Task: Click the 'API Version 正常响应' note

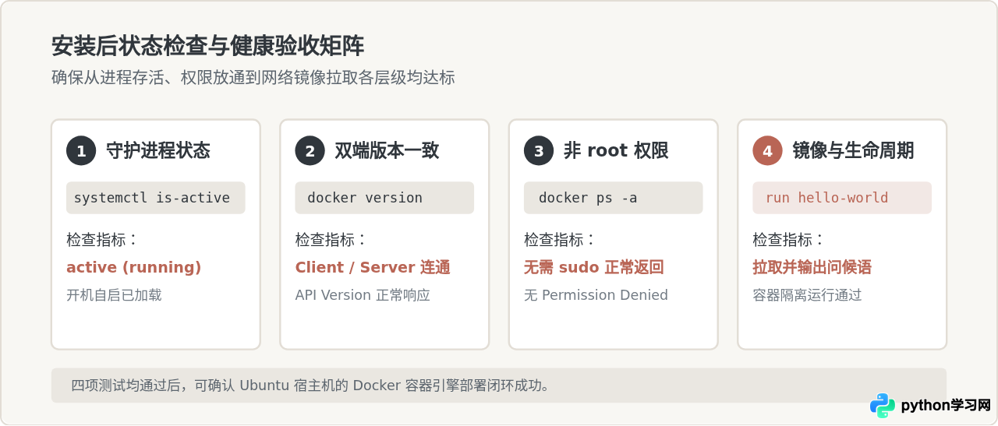Action: click(x=363, y=295)
